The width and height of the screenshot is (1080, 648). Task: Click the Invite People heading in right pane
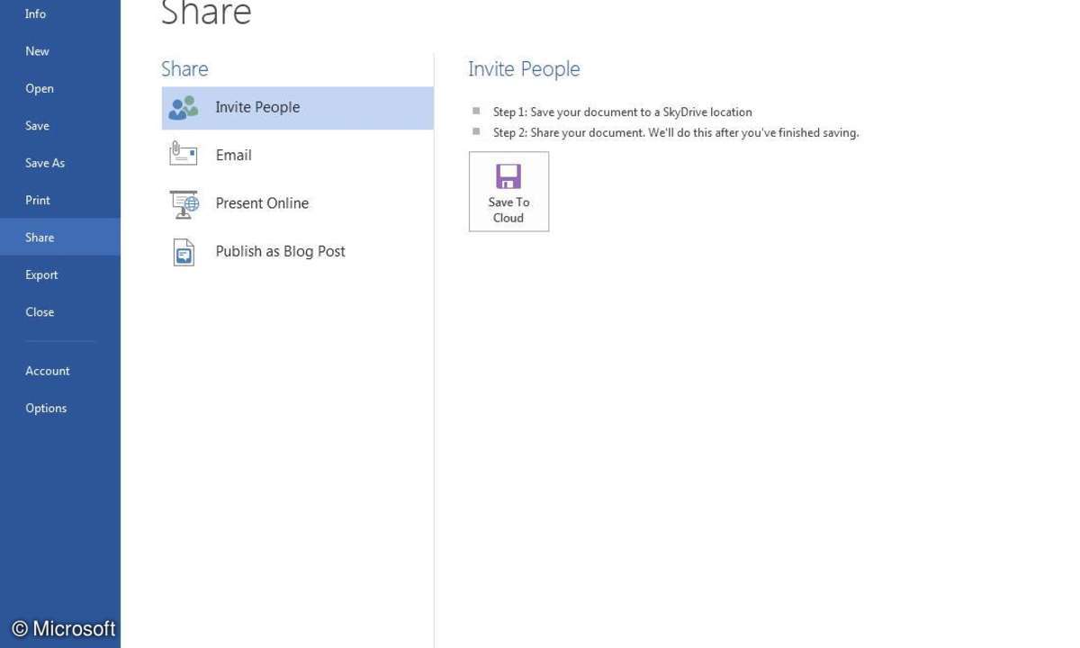(524, 69)
